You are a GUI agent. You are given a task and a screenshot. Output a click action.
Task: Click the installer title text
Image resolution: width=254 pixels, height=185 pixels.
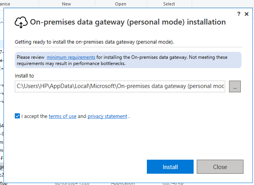click(x=128, y=22)
